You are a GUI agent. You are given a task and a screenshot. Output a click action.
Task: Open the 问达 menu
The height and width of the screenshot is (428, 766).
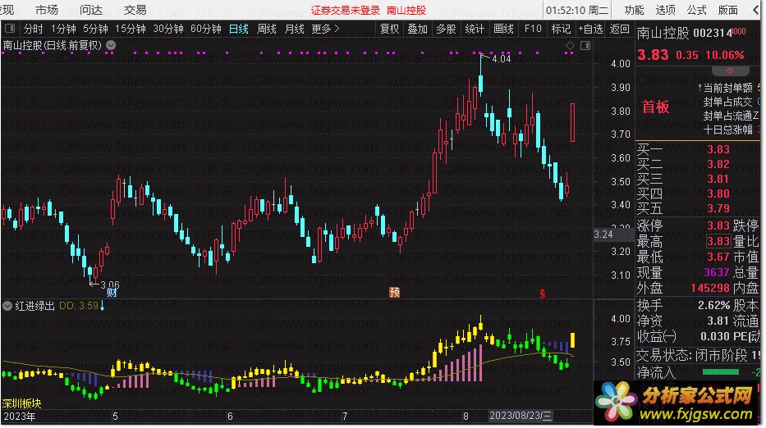[91, 10]
